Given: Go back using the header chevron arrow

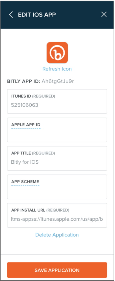Looking at the screenshot, I should 11,15.
